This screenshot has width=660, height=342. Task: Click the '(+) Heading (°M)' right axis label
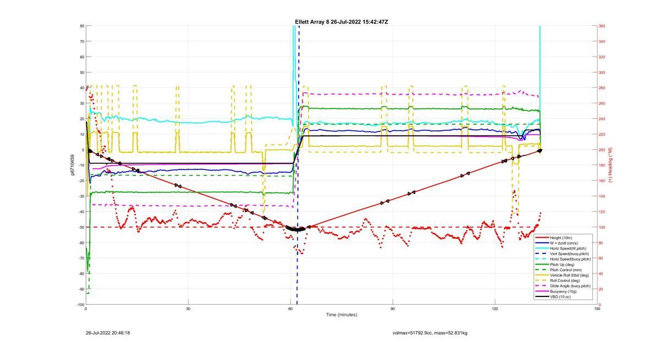click(610, 165)
